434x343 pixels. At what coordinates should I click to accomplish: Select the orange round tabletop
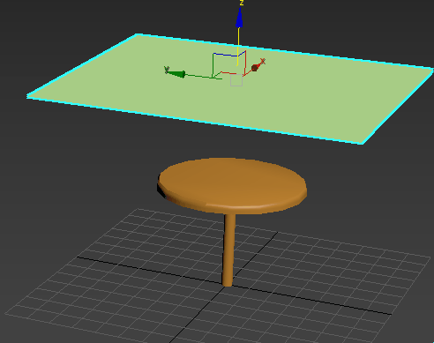(x=232, y=185)
